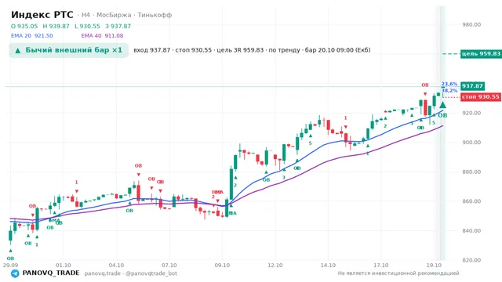
Task: Click the green 'цель 959.83' target price label
Action: pos(481,54)
